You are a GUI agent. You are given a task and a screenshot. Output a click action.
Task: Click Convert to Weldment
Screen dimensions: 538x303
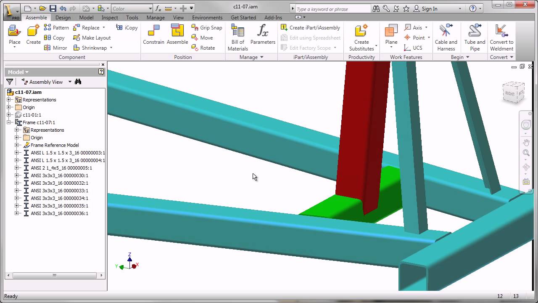501,37
